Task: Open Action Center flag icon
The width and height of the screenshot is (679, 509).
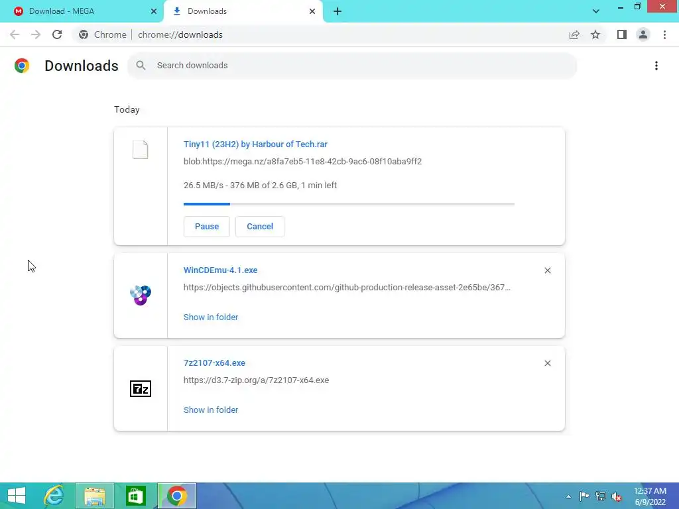Action: 584,496
